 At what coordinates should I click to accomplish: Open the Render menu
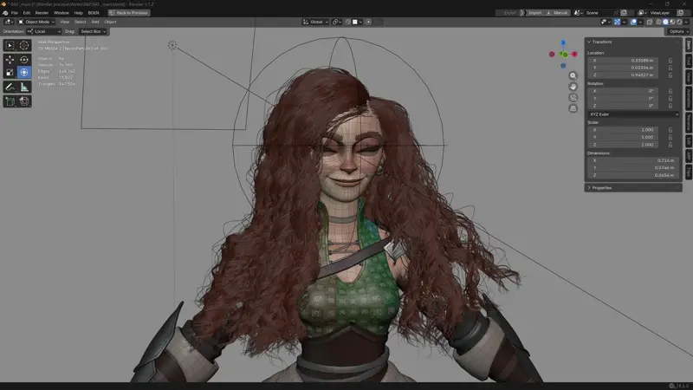[42, 13]
